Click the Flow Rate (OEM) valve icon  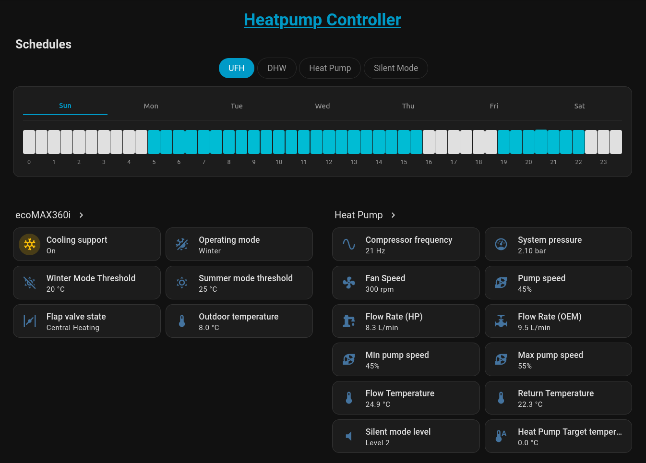coord(501,321)
